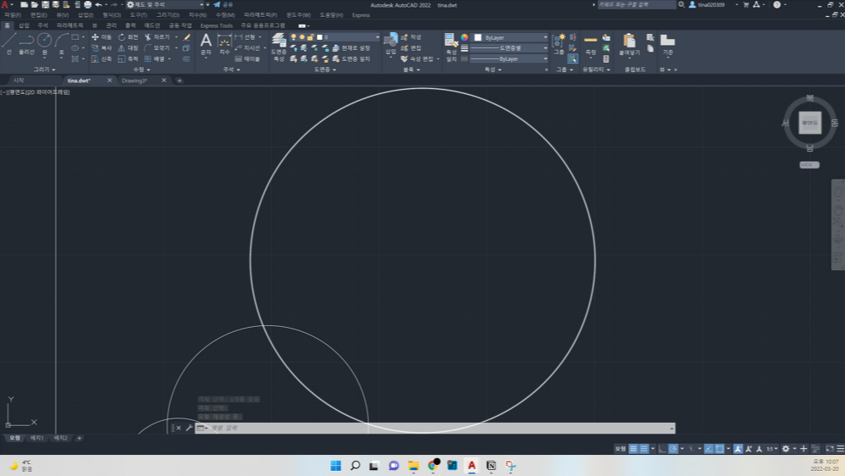Insert a Table (테이블)
Screen dimensions: 845x476
pos(247,58)
